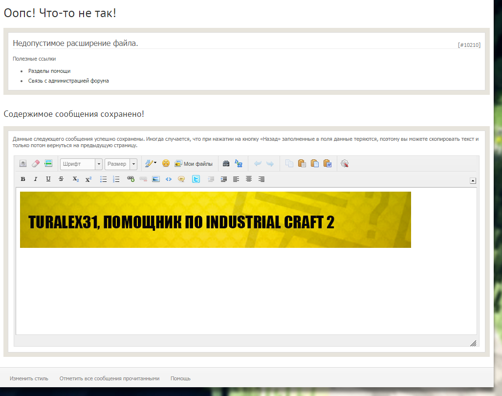Toggle BBCode source mode icon
This screenshot has height=396, width=502.
click(x=23, y=164)
